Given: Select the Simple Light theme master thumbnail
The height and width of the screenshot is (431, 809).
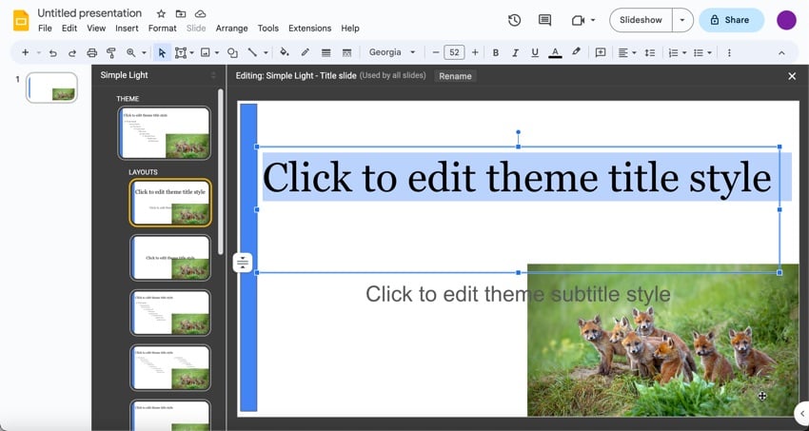Looking at the screenshot, I should [164, 132].
